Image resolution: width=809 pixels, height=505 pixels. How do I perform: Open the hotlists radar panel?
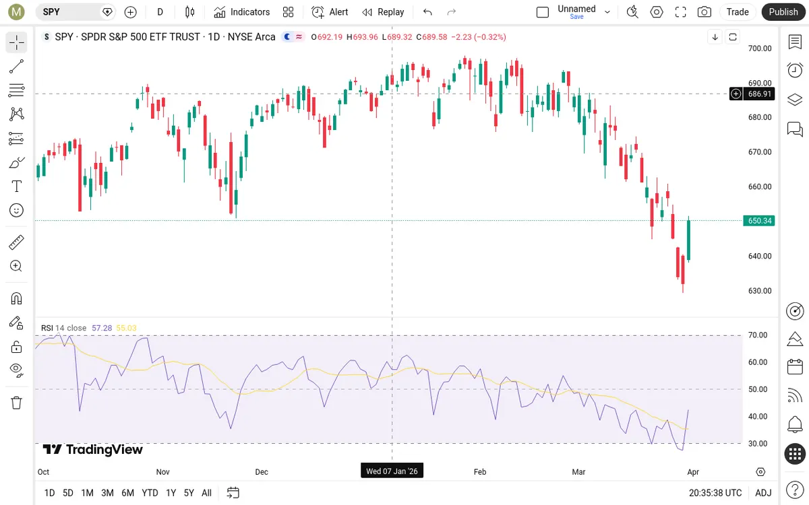(796, 311)
